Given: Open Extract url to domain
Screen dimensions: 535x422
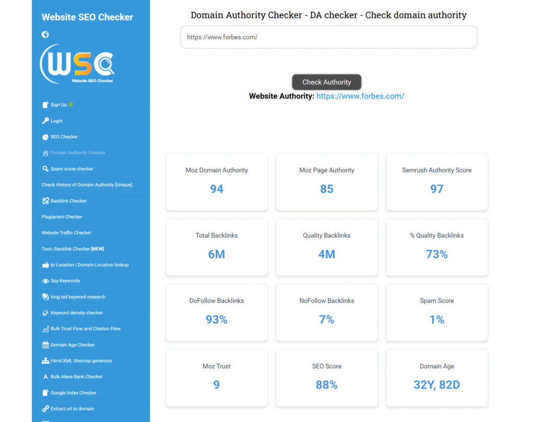Looking at the screenshot, I should 91,409.
